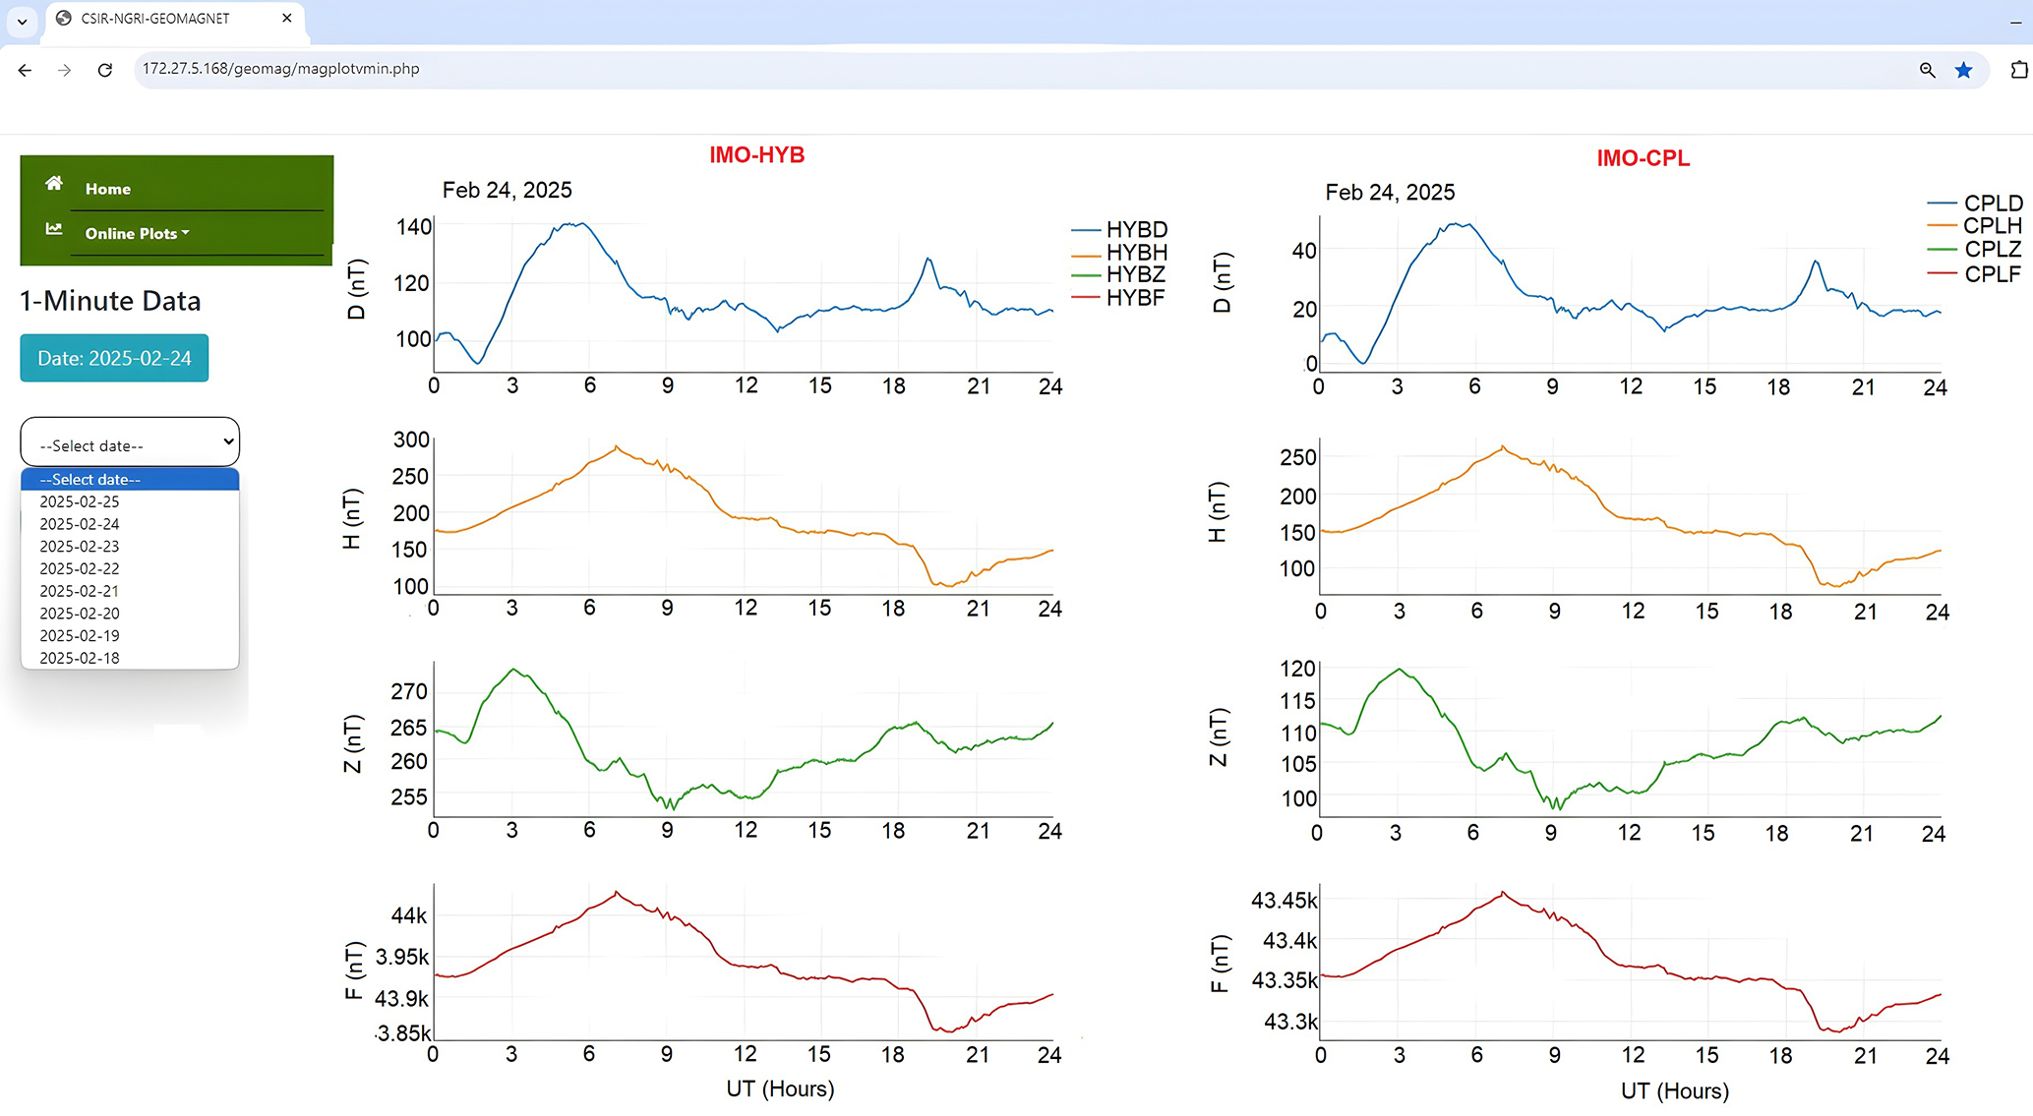Choose 2025-02-25 from date list
The width and height of the screenshot is (2033, 1116).
[x=80, y=501]
